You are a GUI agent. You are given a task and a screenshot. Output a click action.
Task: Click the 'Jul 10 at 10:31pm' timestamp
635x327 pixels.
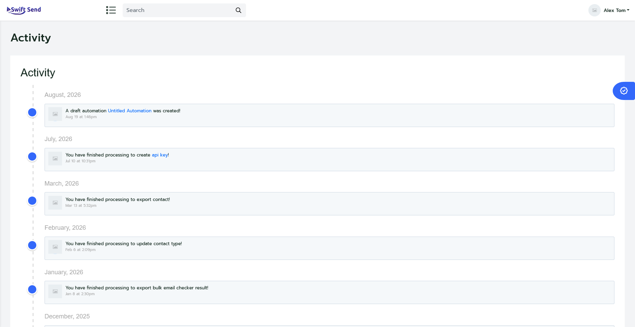[81, 161]
